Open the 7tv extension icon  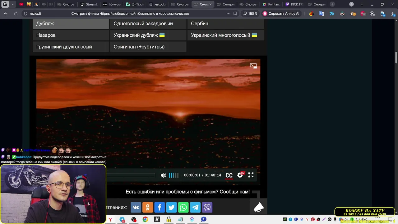tap(332, 14)
